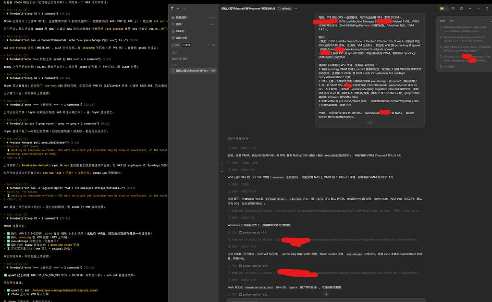Viewport: 492px width, 302px height.
Task: Expand the 查阅 2 搜索 row
Action: click(238, 184)
